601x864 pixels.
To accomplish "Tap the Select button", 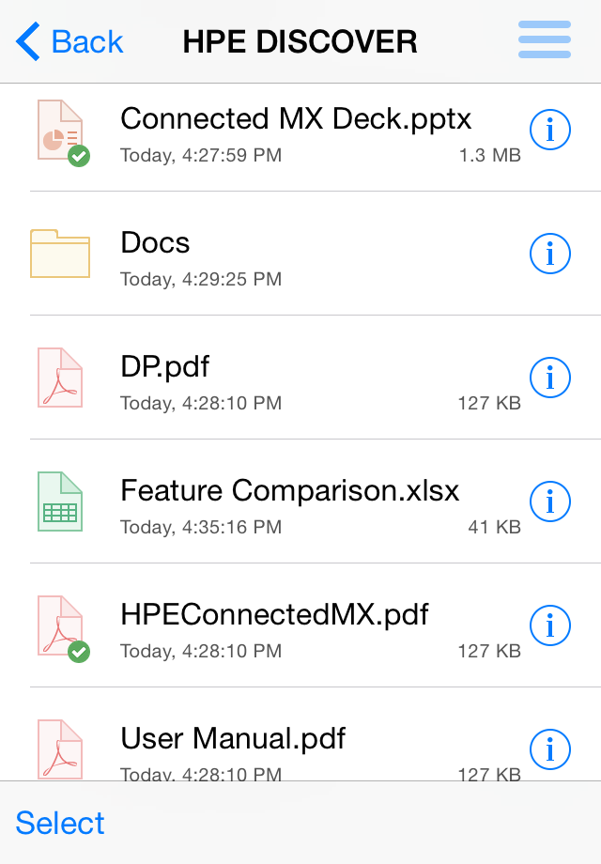I will [x=59, y=824].
